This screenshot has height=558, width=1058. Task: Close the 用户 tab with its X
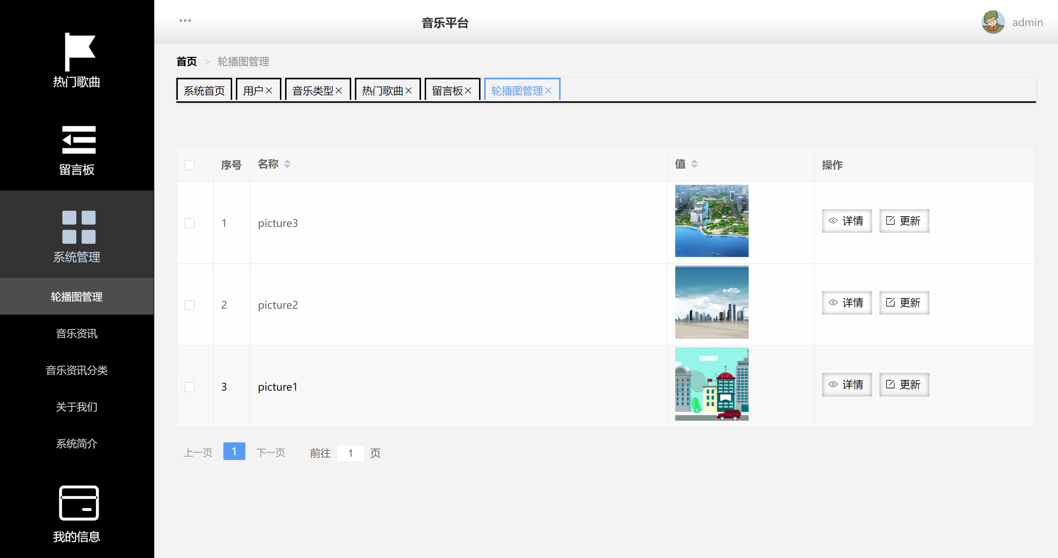[x=269, y=91]
